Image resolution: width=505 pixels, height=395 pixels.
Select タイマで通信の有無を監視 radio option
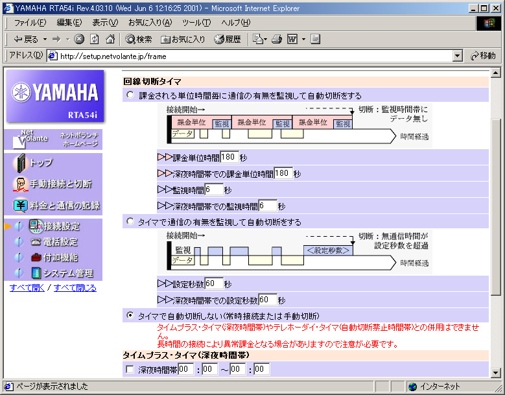131,222
